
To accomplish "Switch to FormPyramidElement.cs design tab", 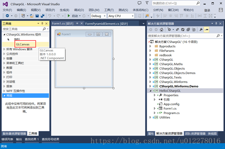I will click(x=106, y=24).
